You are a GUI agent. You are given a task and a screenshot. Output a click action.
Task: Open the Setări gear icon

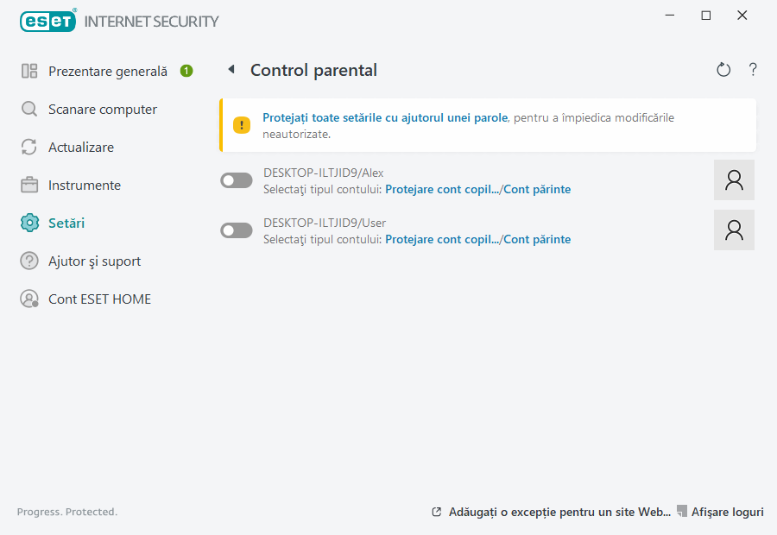27,223
